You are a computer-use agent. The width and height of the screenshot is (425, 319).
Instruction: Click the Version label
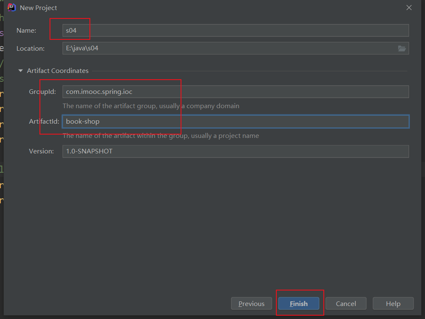(x=40, y=151)
